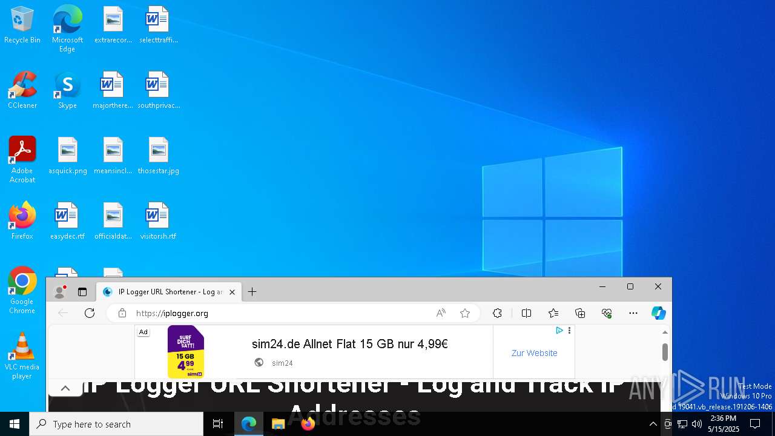Add page to favorites star icon
The width and height of the screenshot is (775, 436).
click(x=465, y=313)
